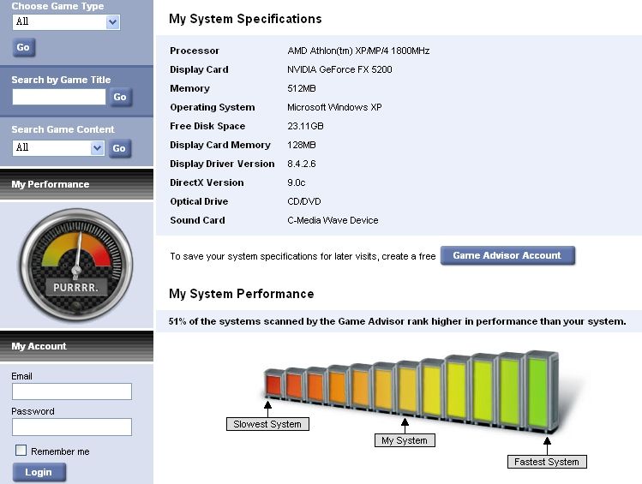Screen dimensions: 642x484
Task: Select the 23.11GB free disk value
Action: point(305,126)
